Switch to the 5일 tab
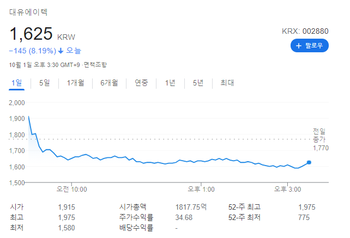This screenshot has height=238, width=350. coord(44,83)
